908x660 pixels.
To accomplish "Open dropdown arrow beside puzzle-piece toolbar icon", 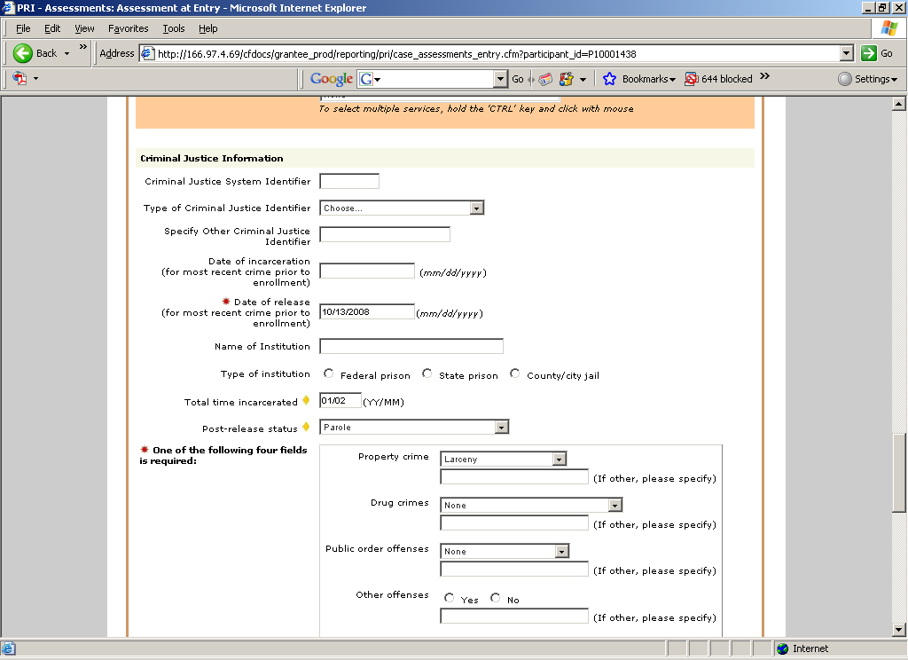I will [583, 79].
